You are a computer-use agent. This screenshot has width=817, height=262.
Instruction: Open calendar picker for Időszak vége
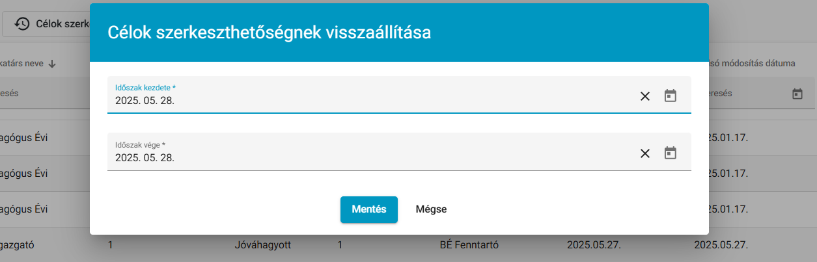pyautogui.click(x=670, y=153)
